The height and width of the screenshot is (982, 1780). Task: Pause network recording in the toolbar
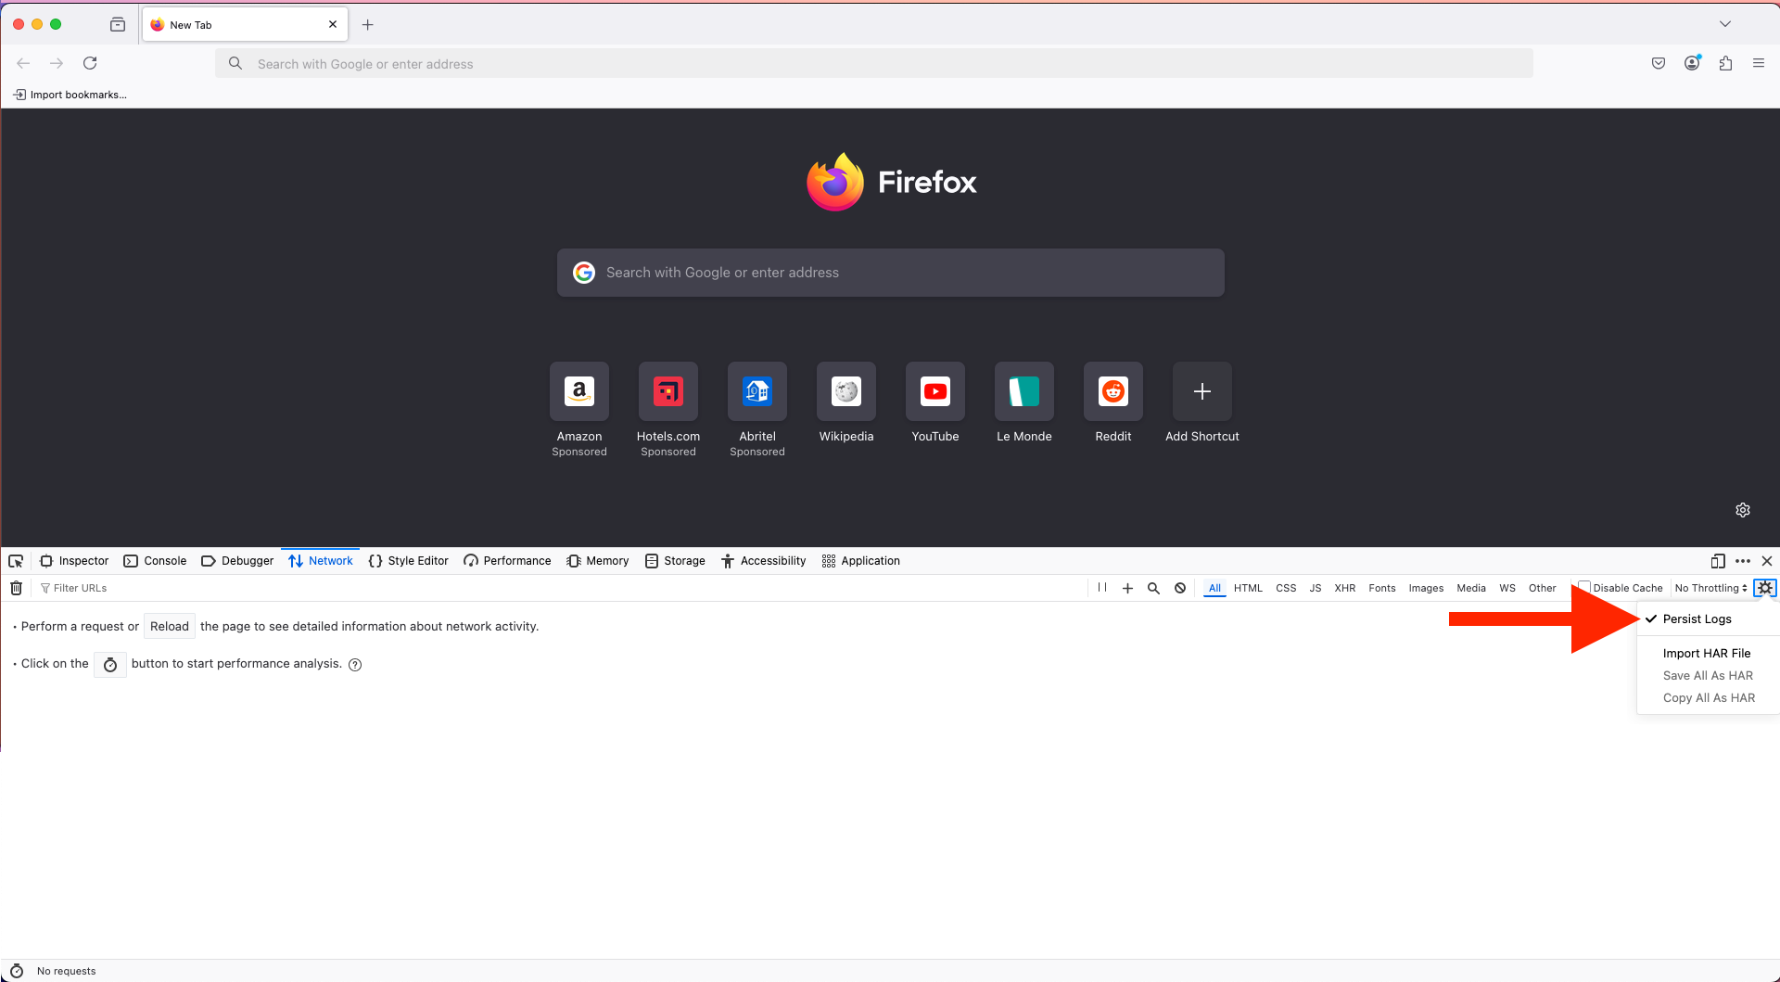[x=1102, y=588]
